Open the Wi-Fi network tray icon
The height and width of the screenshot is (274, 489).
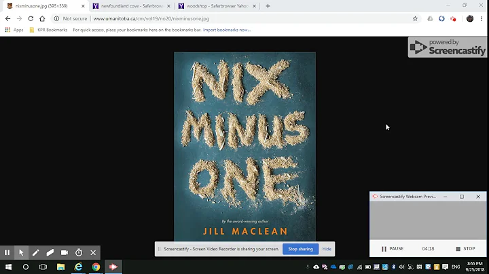(x=359, y=267)
